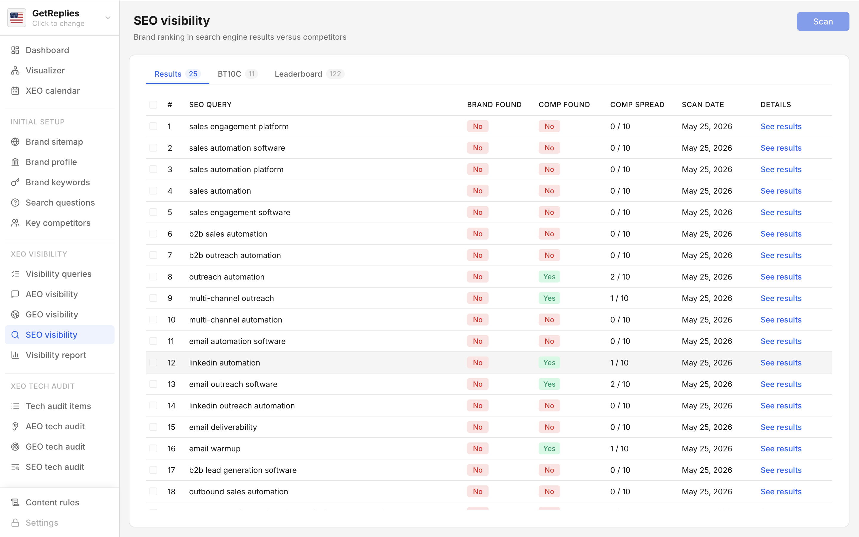Click the query text email automation software
Screen dimensions: 859x537
tap(237, 341)
